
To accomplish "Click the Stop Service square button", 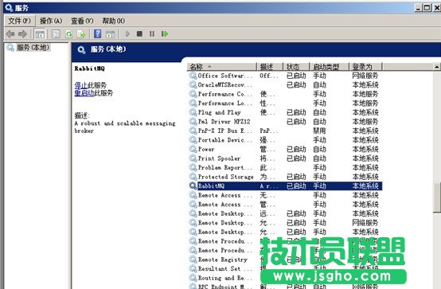I will coord(139,33).
